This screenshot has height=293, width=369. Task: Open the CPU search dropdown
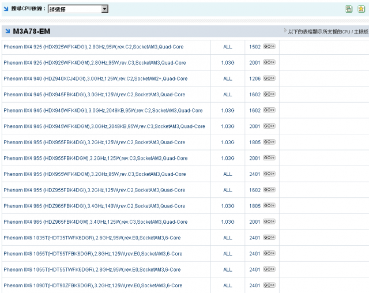click(x=78, y=9)
